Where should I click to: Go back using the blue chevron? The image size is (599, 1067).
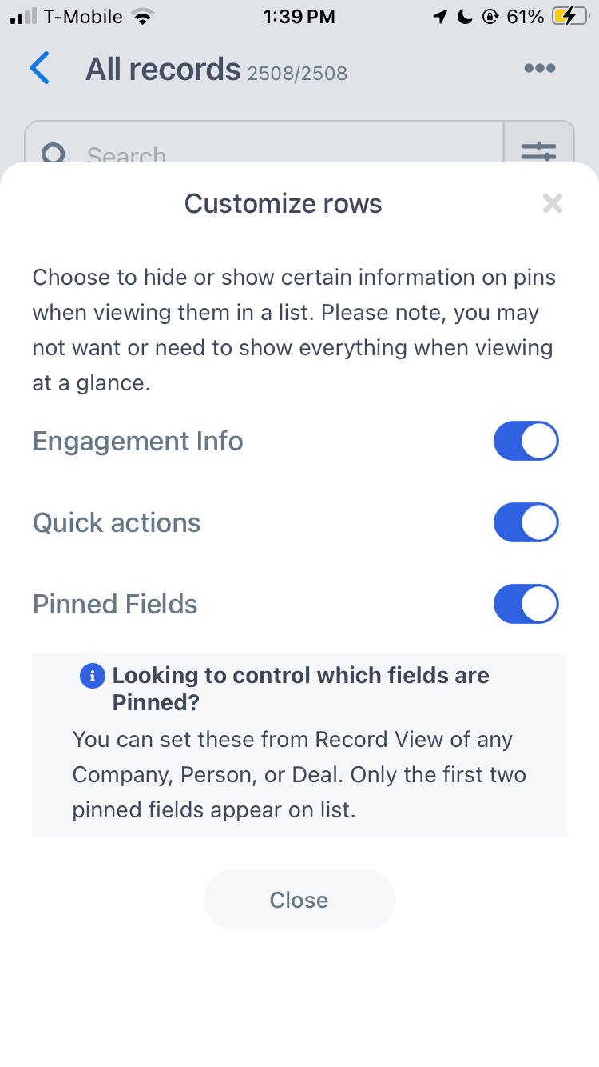39,69
